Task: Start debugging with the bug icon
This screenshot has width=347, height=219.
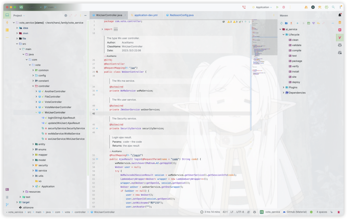Action: (x=284, y=7)
